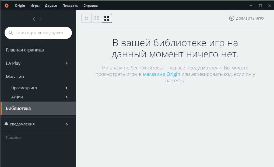Viewport: 274px width, 167px height.
Task: Expand the Уведомления chevron
Action: click(67, 124)
